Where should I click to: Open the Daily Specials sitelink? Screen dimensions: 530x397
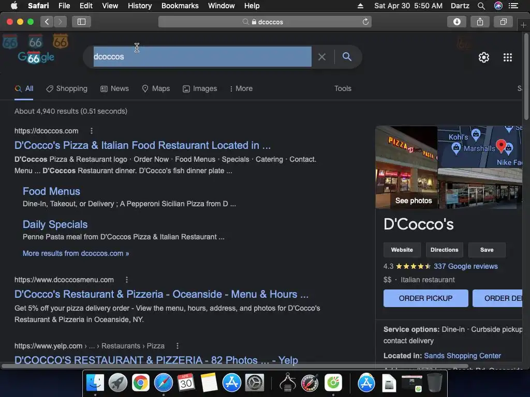pos(55,224)
